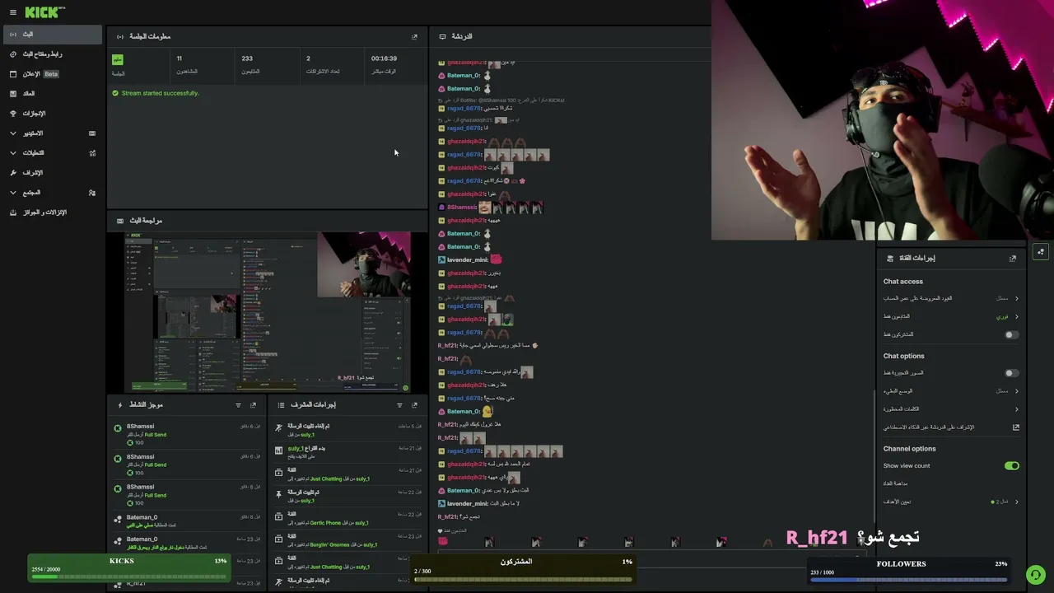Click the webcam overlay of the streamer
The height and width of the screenshot is (593, 1054).
point(883,120)
